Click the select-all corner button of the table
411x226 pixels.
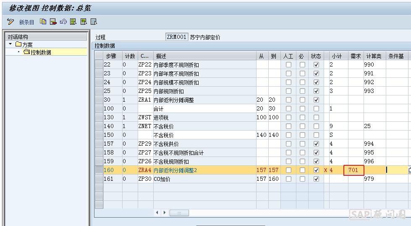click(x=99, y=56)
